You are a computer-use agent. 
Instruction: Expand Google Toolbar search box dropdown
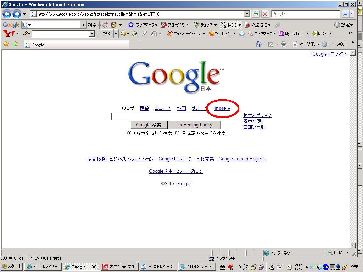click(x=84, y=24)
